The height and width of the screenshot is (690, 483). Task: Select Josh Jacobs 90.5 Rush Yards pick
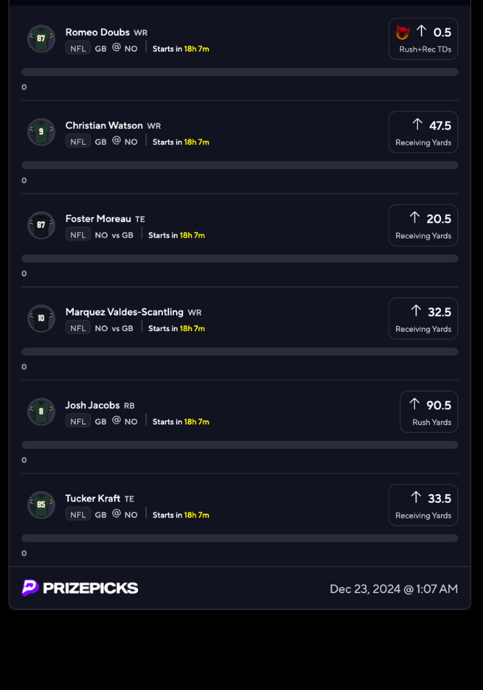click(428, 411)
